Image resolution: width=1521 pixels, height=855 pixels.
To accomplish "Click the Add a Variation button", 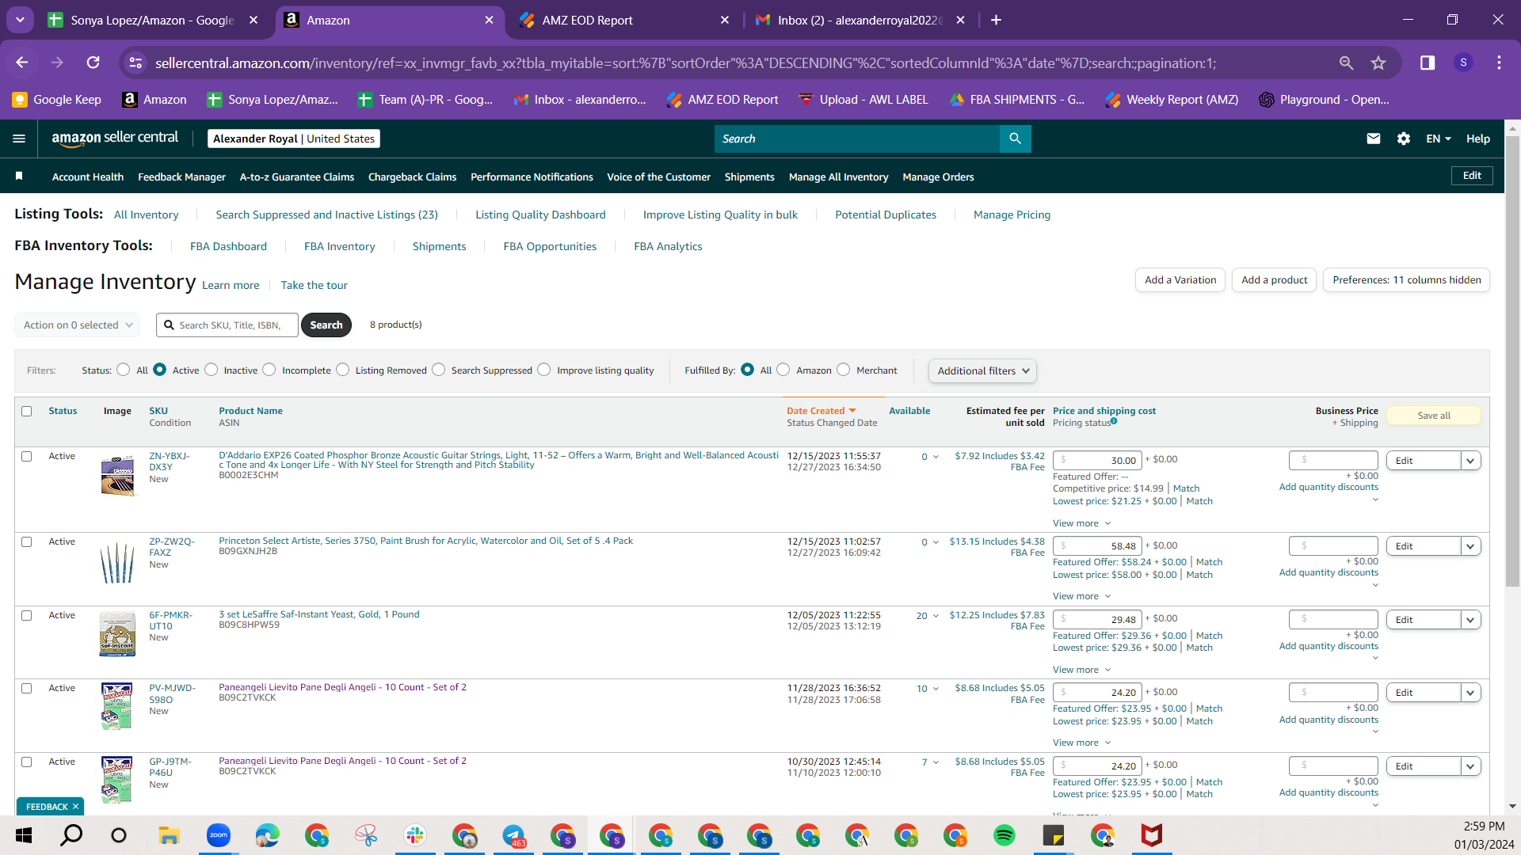I will click(x=1180, y=280).
